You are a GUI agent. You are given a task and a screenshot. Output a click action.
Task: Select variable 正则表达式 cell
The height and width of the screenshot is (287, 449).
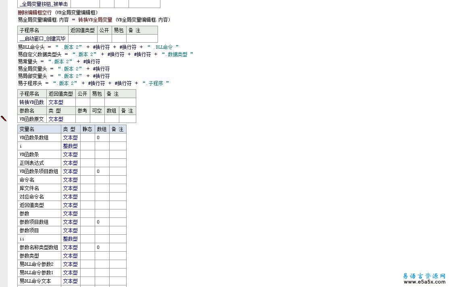(x=39, y=163)
